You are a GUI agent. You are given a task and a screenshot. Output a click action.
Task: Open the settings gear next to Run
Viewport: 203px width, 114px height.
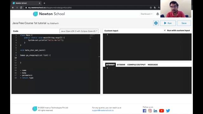(156, 23)
